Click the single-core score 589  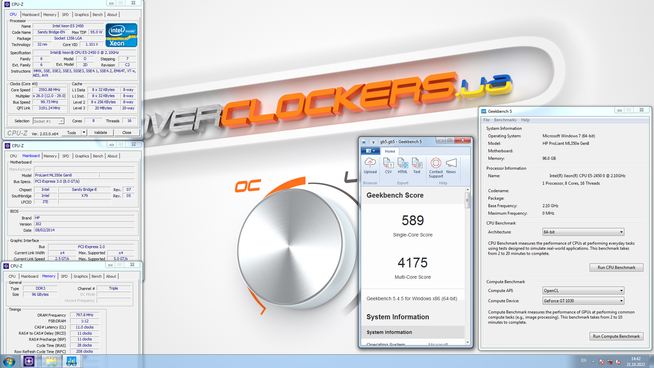click(412, 220)
